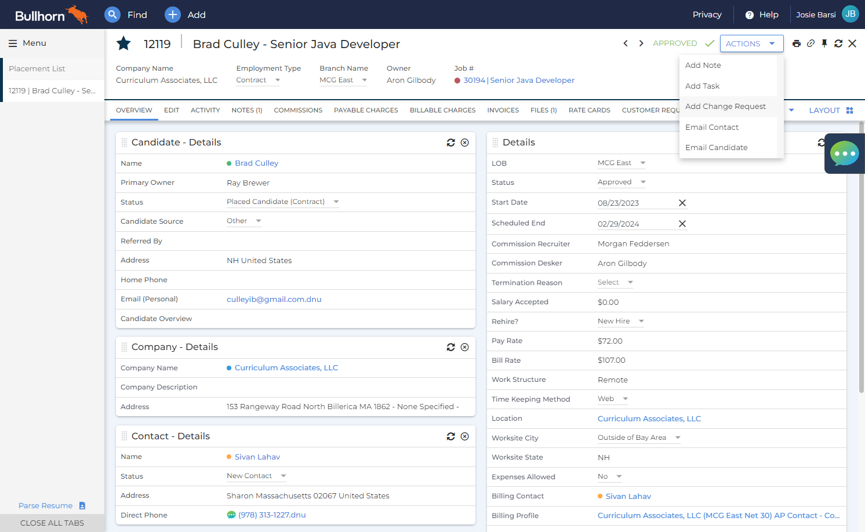This screenshot has height=532, width=865.
Task: Switch to the COMMISSIONS tab
Action: click(x=298, y=110)
